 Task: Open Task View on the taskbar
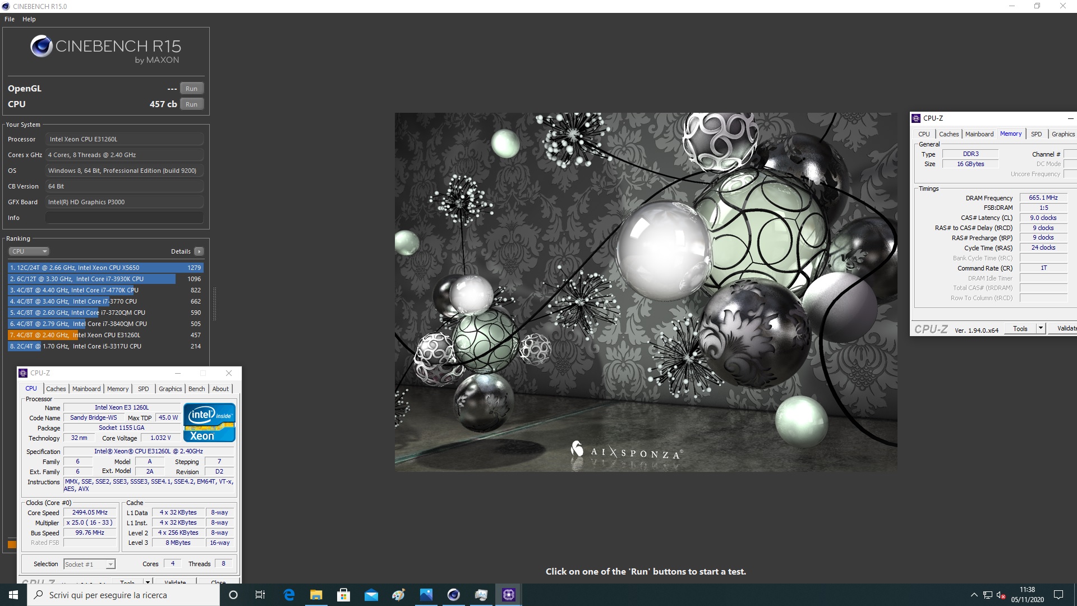(260, 595)
